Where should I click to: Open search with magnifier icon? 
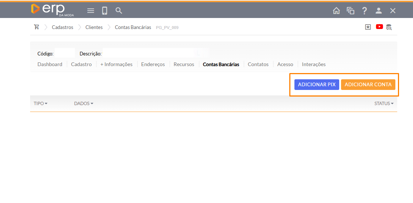(x=119, y=11)
